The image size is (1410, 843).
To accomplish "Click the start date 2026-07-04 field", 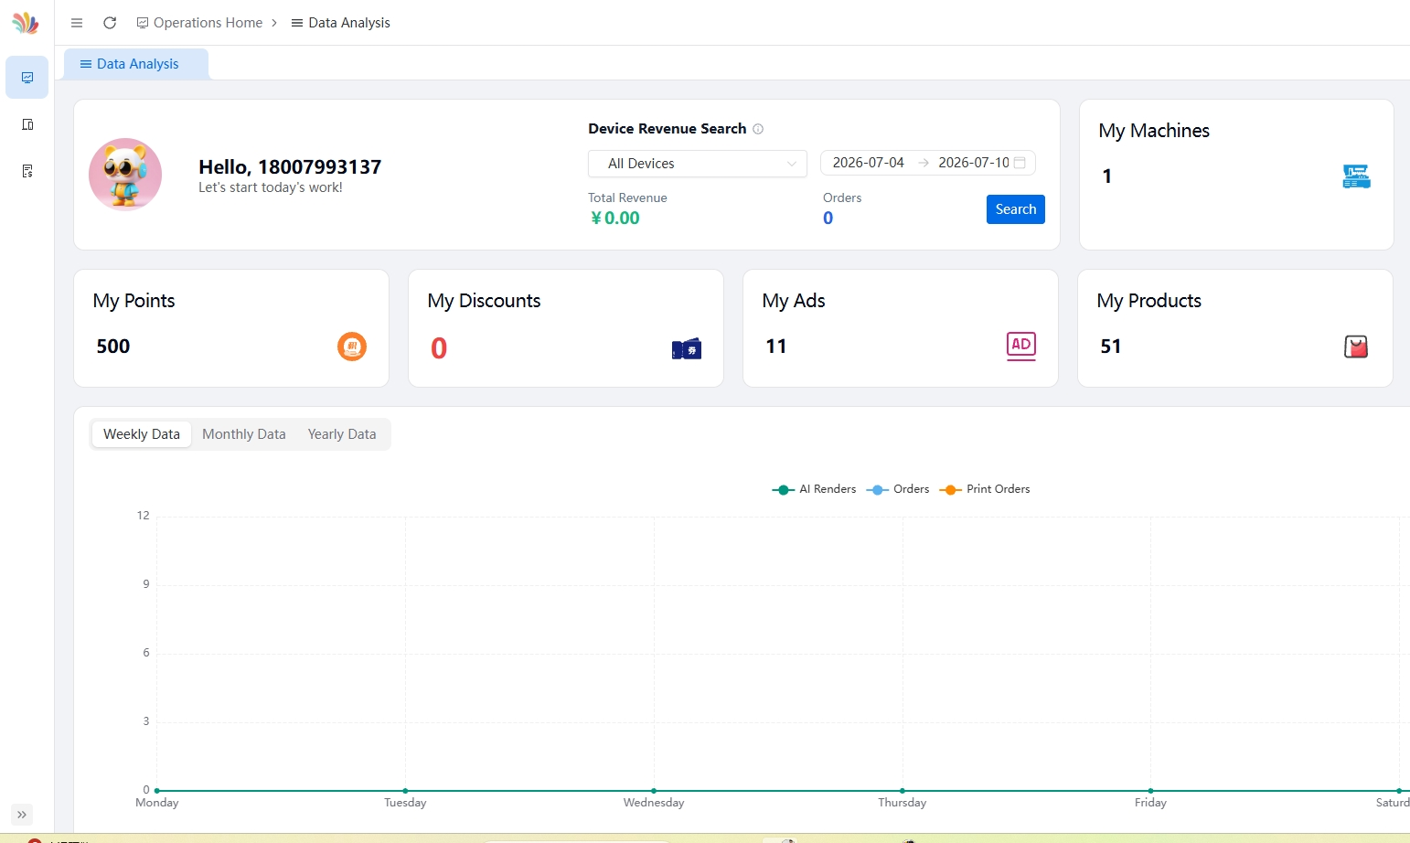I will 868,163.
